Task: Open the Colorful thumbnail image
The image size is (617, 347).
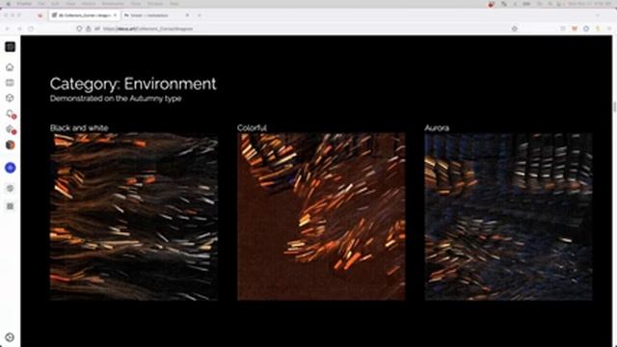Action: tap(321, 216)
